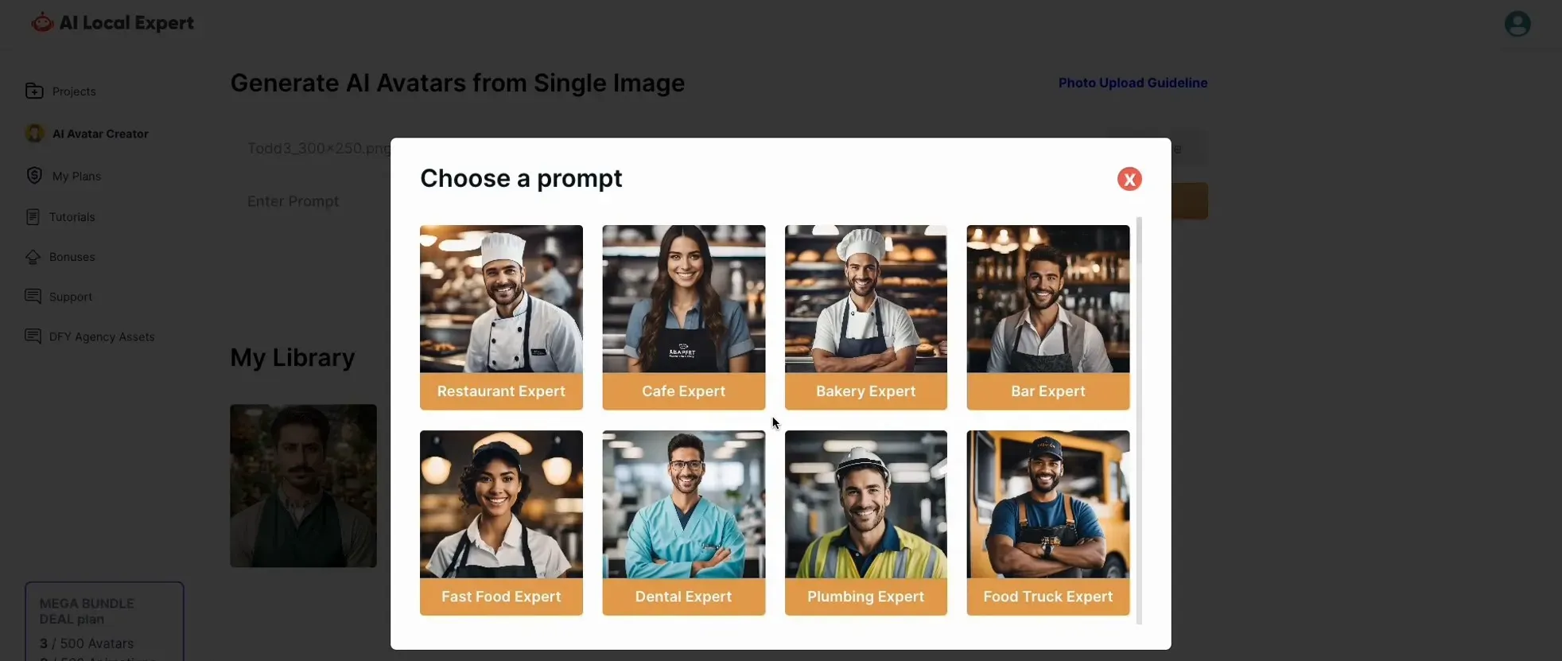
Task: Choose the Cafe Expert prompt
Action: (683, 317)
